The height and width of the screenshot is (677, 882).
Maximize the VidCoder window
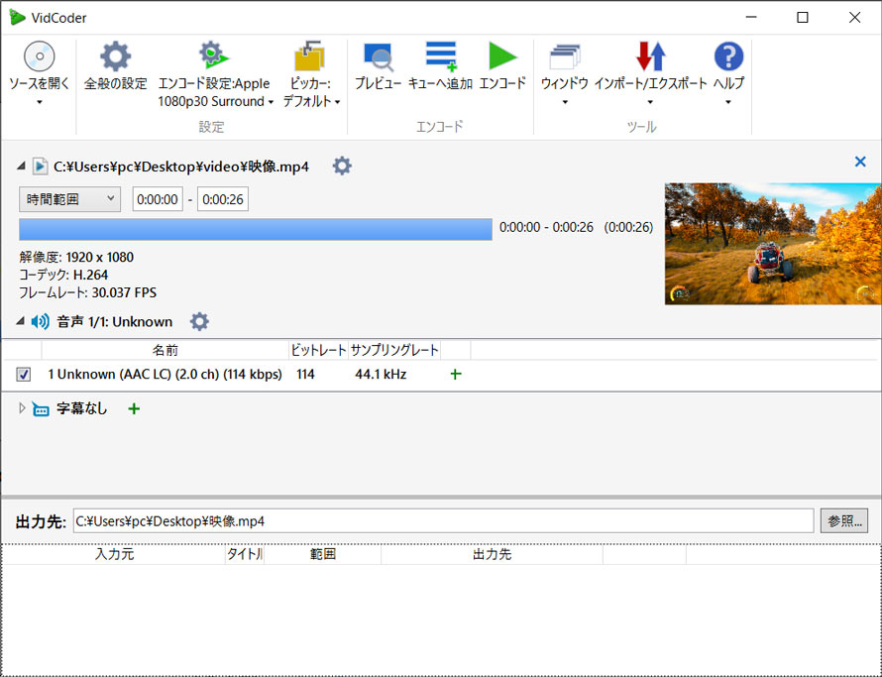coord(803,18)
